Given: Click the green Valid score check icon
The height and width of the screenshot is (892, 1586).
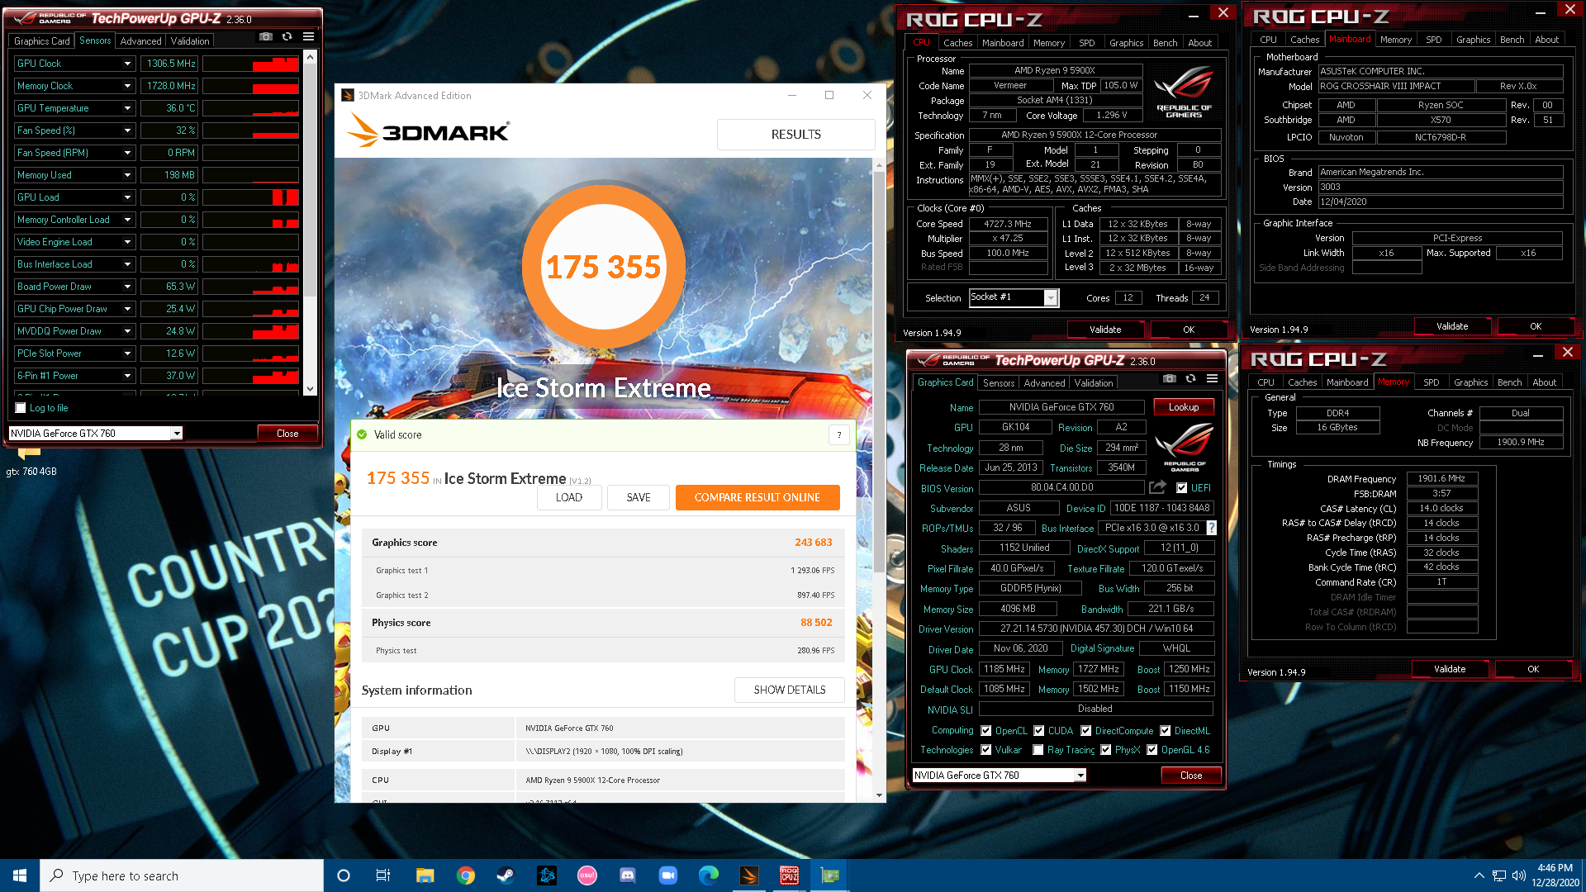Looking at the screenshot, I should (362, 434).
